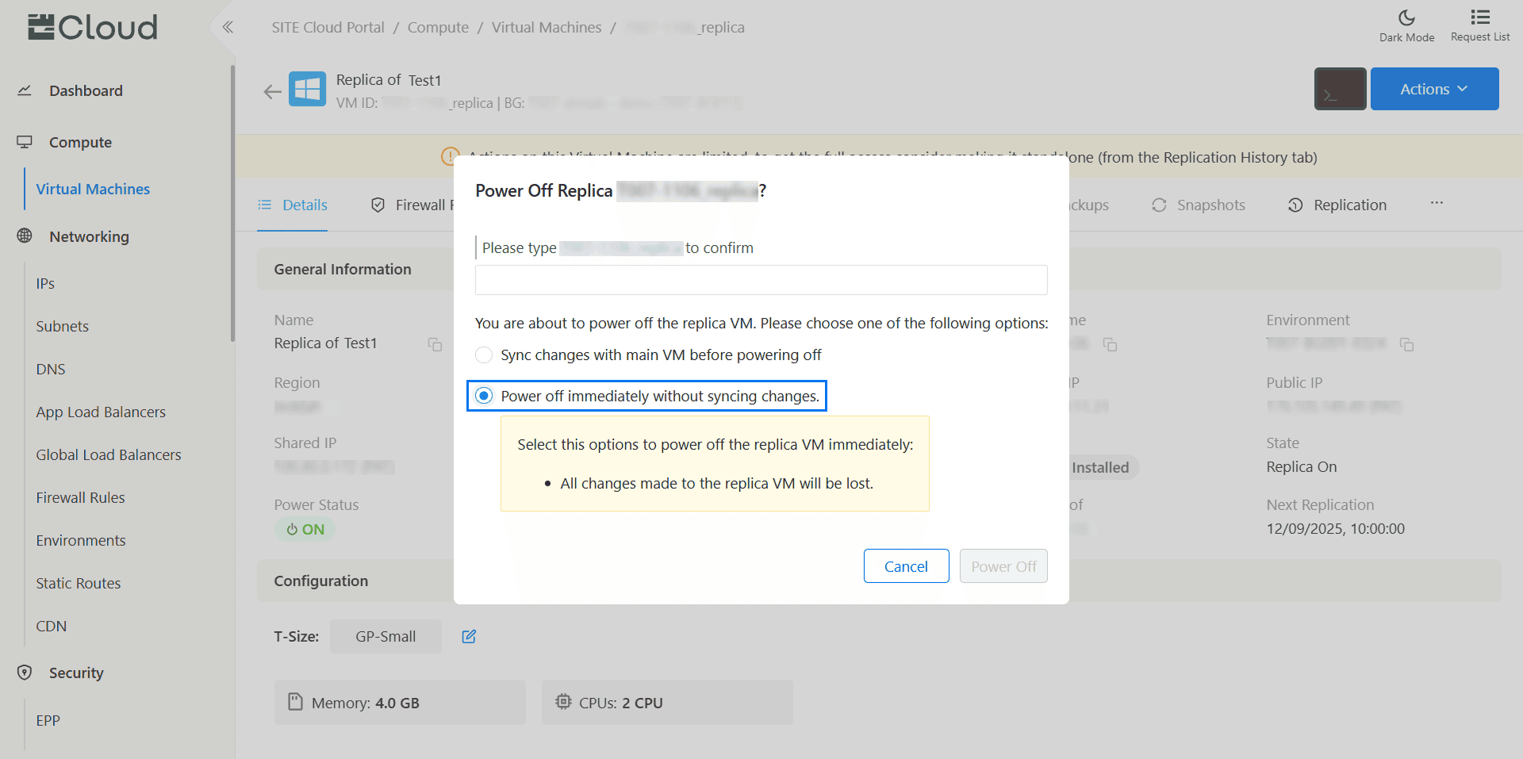The image size is (1523, 759).
Task: Toggle Dark Mode moon icon
Action: [x=1406, y=18]
